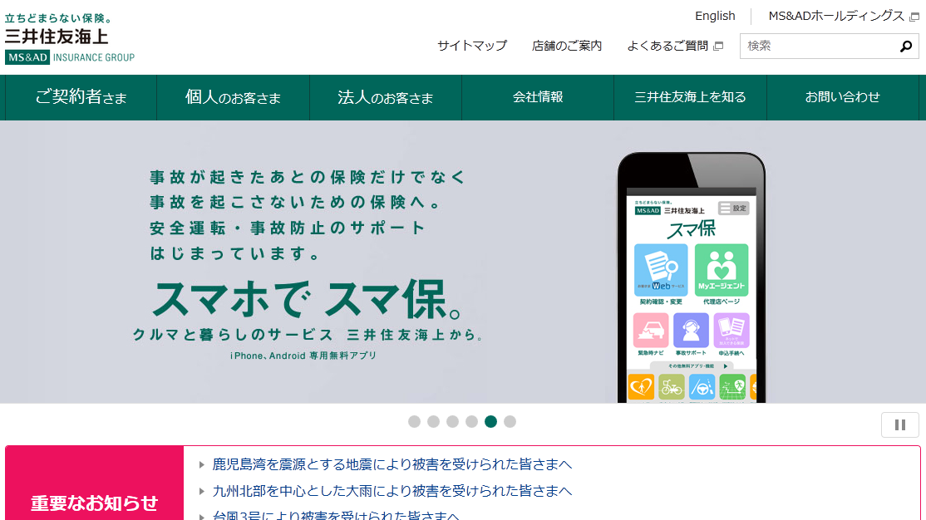
Task: Click the orange heart icon on phone
Action: 641,388
